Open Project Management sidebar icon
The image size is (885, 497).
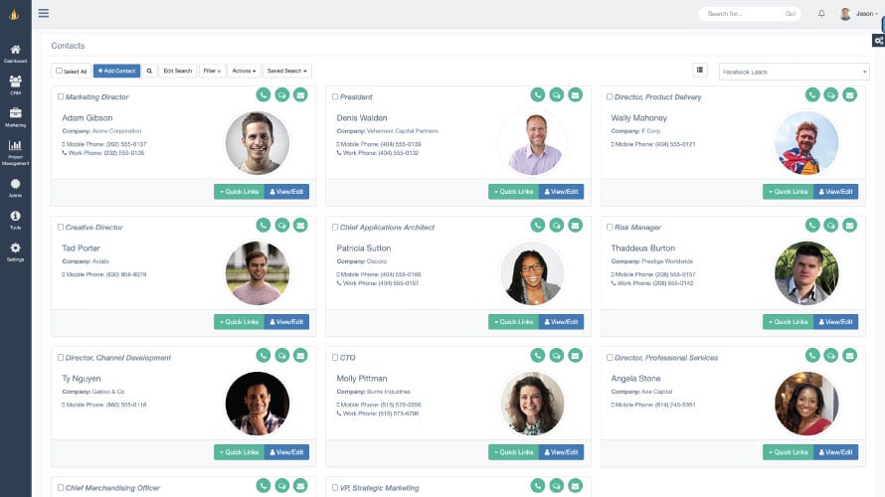(15, 152)
